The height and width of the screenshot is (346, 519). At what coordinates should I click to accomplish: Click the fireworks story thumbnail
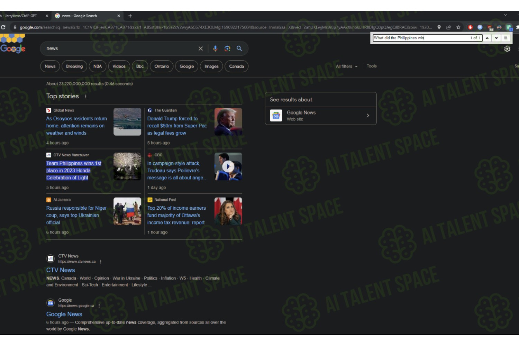127,167
